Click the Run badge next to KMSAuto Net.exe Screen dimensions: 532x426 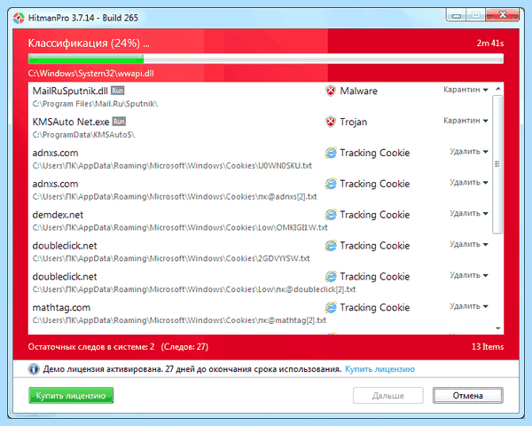click(119, 122)
